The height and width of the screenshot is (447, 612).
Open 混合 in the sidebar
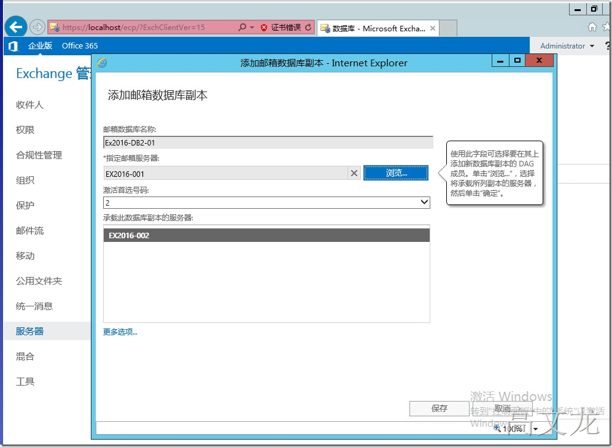point(25,356)
